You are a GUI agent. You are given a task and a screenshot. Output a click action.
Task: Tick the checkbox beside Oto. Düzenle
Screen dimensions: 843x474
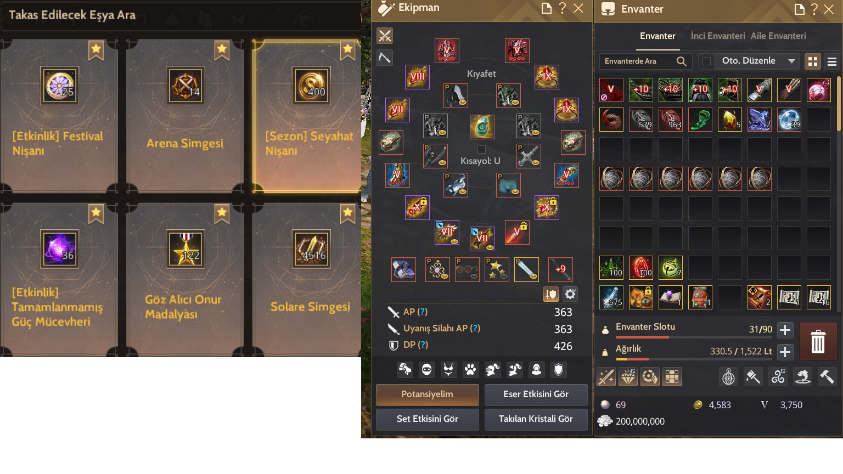coord(706,61)
